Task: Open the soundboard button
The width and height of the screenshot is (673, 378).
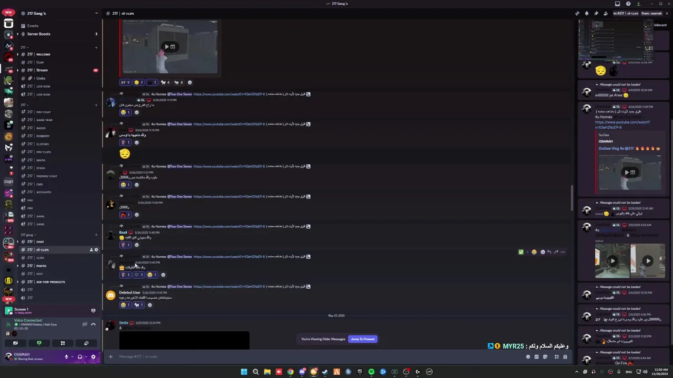Action: (86, 343)
